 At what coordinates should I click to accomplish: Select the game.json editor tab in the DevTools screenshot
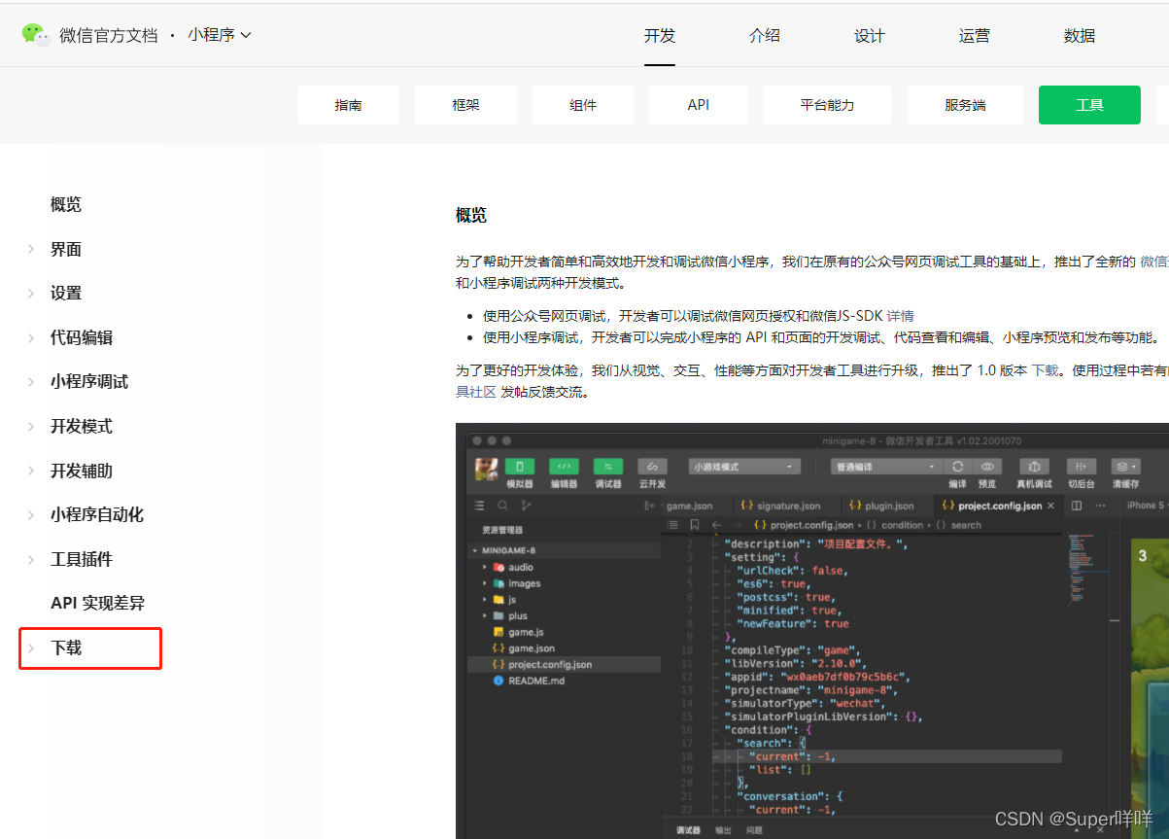click(692, 506)
